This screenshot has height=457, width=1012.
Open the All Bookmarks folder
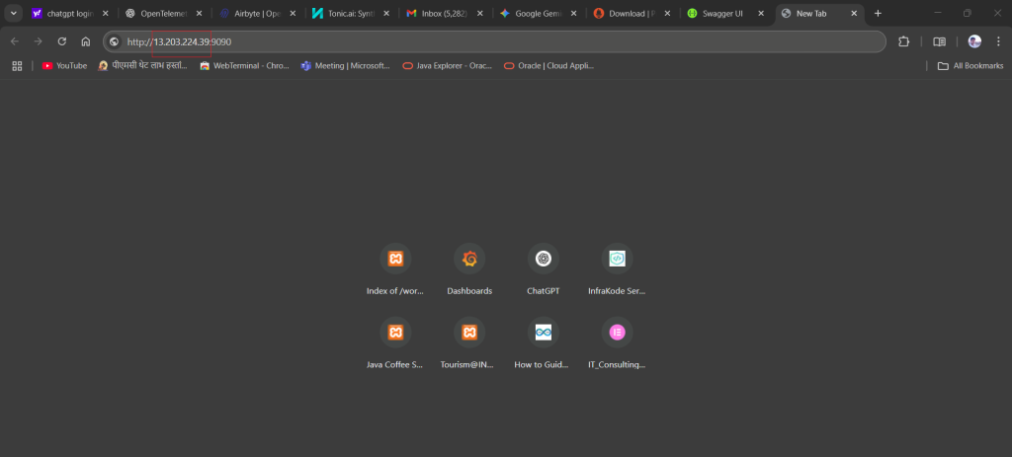[970, 66]
